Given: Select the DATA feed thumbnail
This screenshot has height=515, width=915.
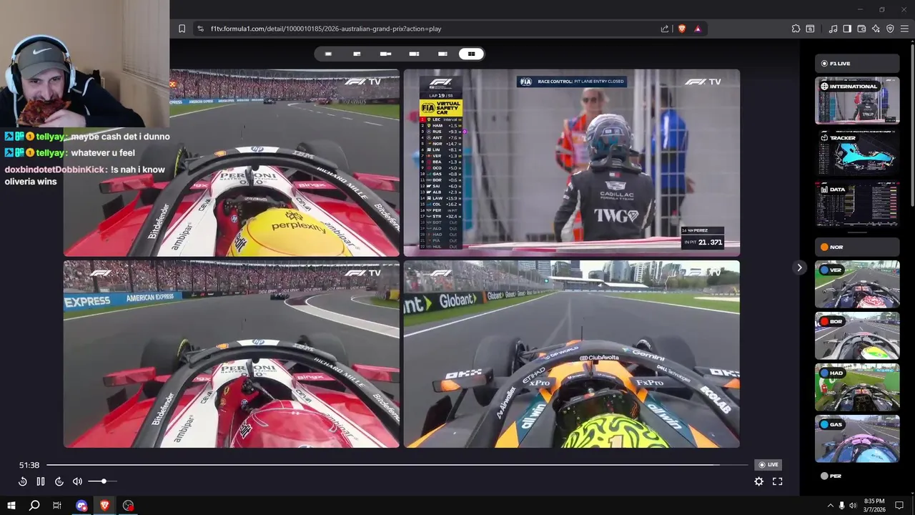Looking at the screenshot, I should (x=857, y=204).
